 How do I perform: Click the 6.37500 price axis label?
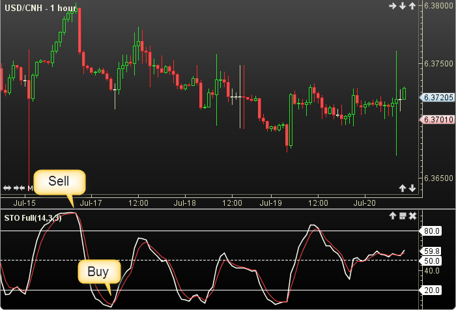439,64
